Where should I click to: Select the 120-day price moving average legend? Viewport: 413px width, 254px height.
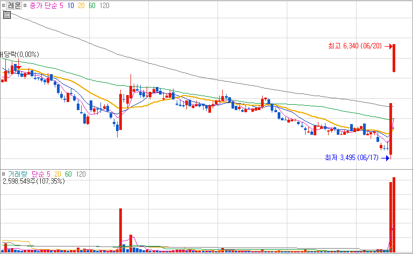click(x=104, y=5)
